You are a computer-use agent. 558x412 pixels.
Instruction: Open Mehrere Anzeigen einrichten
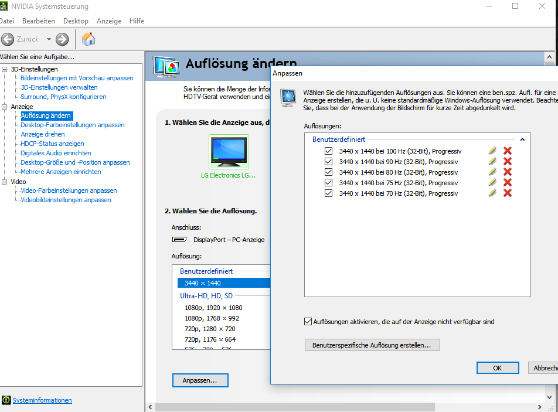pyautogui.click(x=61, y=172)
